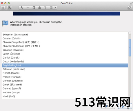This screenshot has height=111, width=133.
Task: Open the snapshots button in toolbar
Action: [x=10, y=8]
